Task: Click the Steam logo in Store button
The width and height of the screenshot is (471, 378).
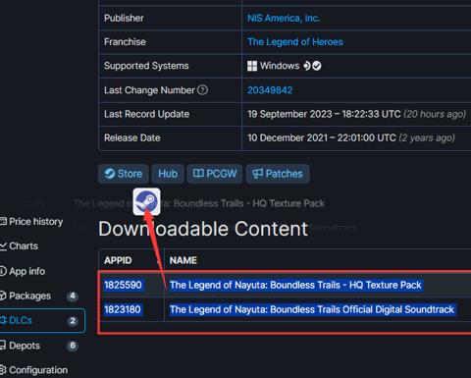Action: tap(110, 173)
